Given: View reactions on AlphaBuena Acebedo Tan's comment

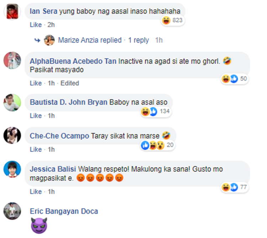Looking at the screenshot, I should pos(235,79).
